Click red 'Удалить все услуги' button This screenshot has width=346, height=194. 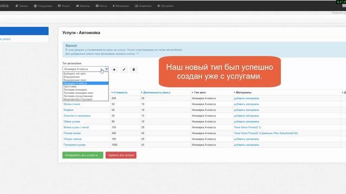[x=121, y=155]
